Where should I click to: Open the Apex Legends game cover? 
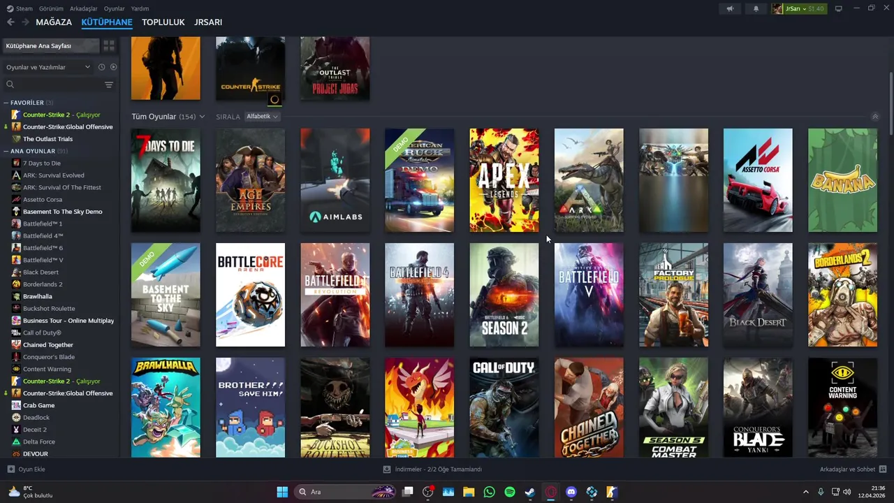[504, 180]
